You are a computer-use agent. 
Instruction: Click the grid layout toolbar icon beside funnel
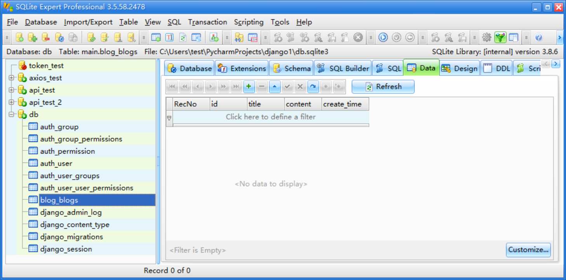tap(514, 38)
